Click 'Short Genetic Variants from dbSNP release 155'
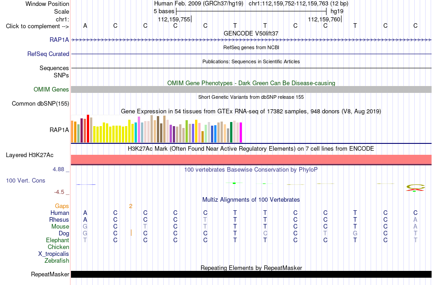Screen dimensions: 432x285 pyautogui.click(x=251, y=97)
